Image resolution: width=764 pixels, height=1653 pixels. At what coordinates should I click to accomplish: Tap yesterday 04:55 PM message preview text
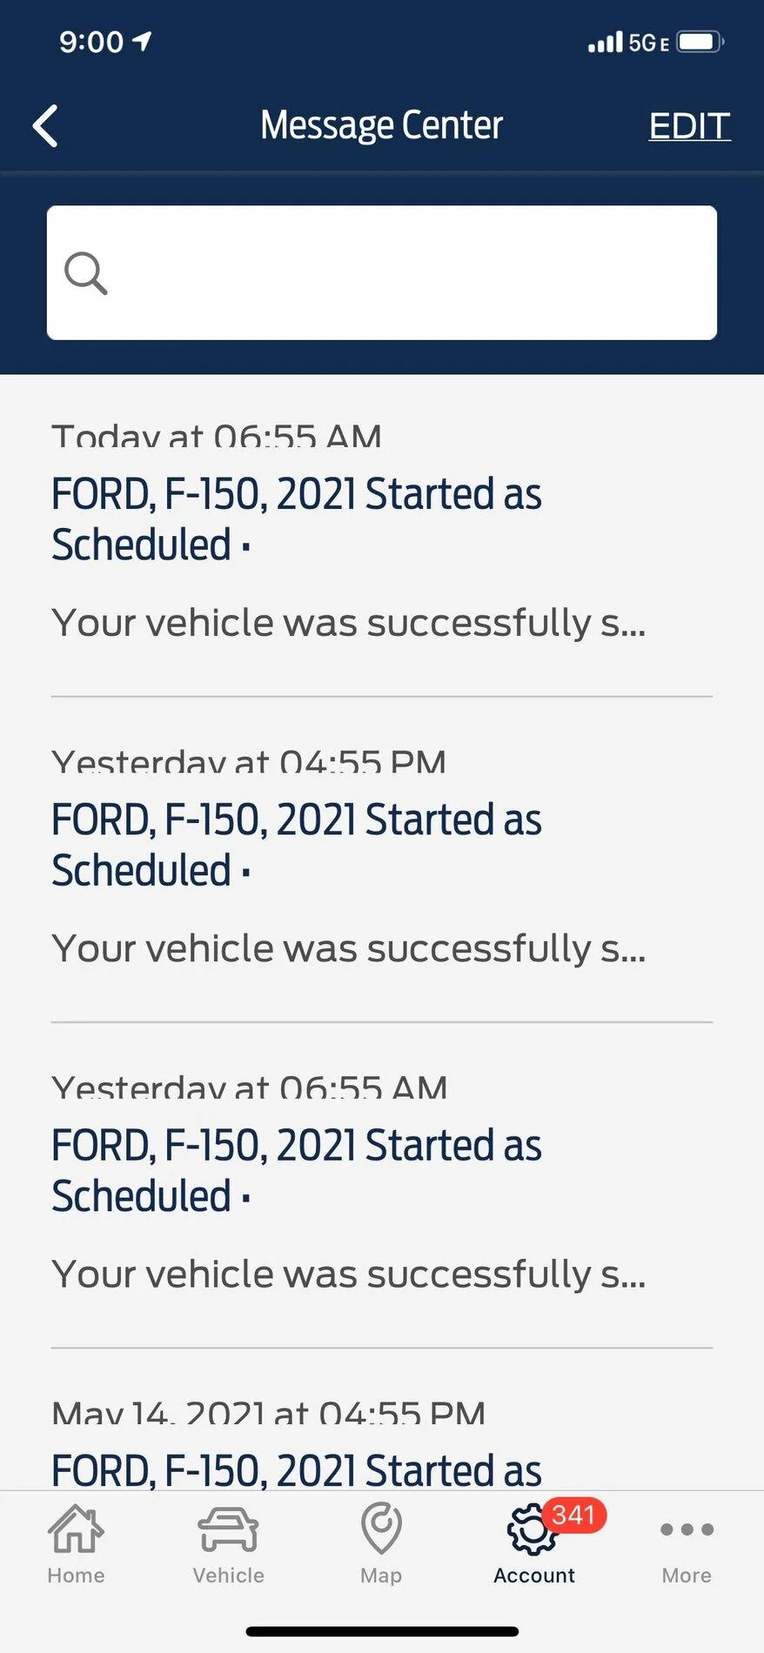click(x=348, y=948)
